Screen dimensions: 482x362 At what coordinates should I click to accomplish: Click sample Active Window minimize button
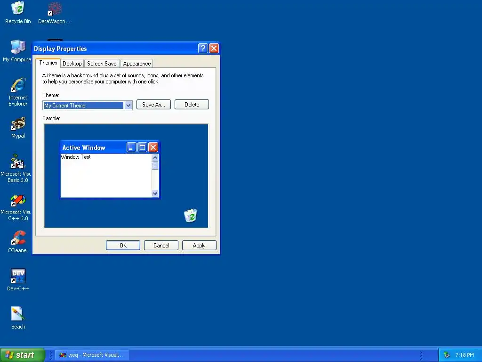pos(131,148)
